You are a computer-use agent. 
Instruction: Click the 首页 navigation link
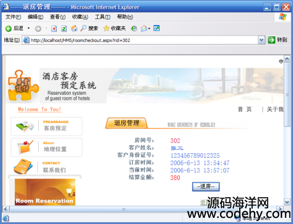[244, 109]
